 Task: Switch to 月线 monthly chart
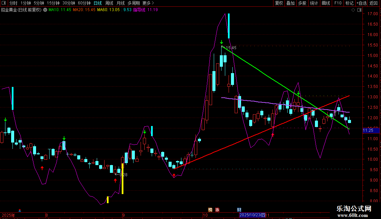click(120, 3)
